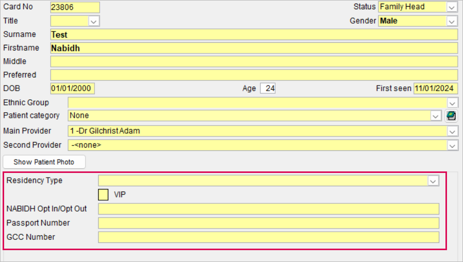Image resolution: width=463 pixels, height=262 pixels.
Task: Open the Residency Type dropdown
Action: 433,181
